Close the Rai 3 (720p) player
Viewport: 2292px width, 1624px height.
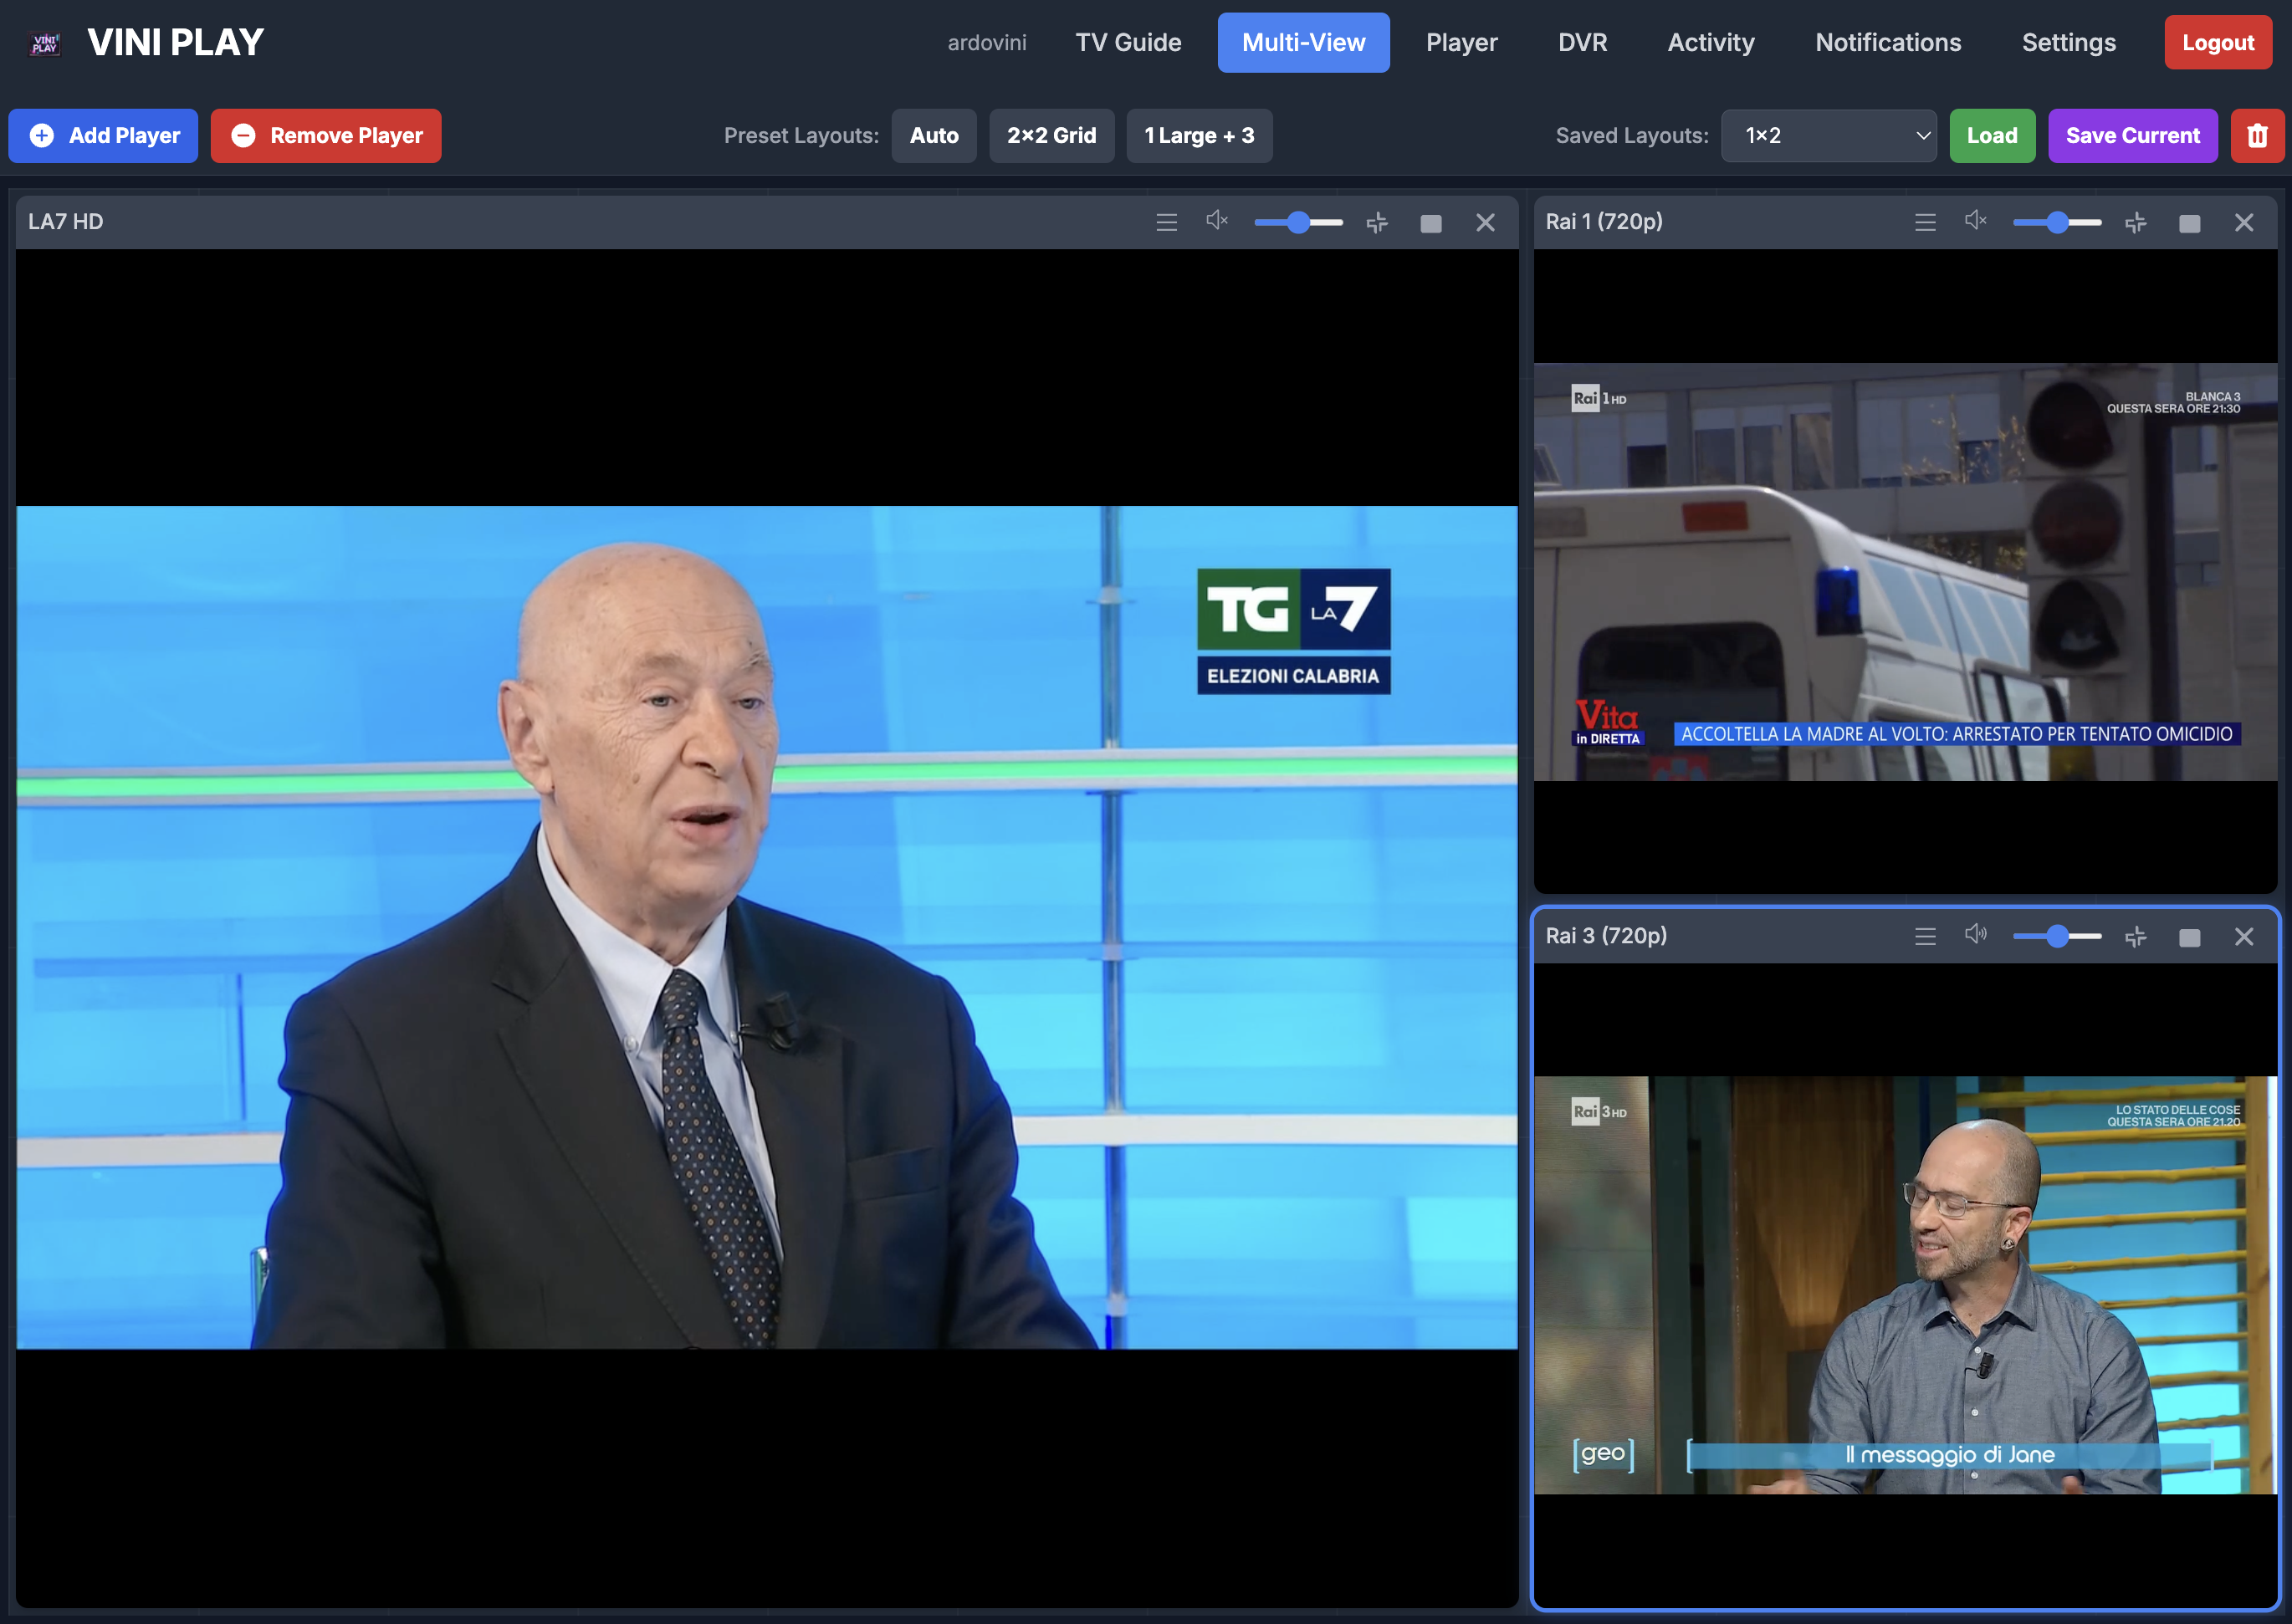click(2244, 937)
